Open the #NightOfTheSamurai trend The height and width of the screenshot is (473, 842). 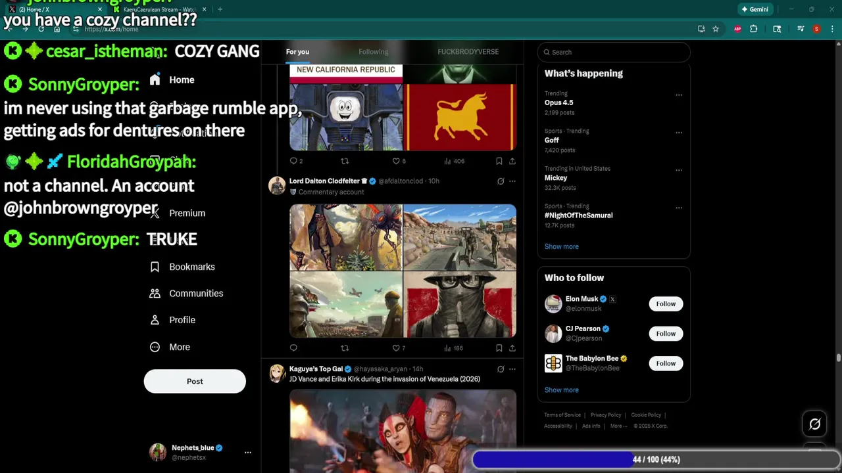coord(578,215)
